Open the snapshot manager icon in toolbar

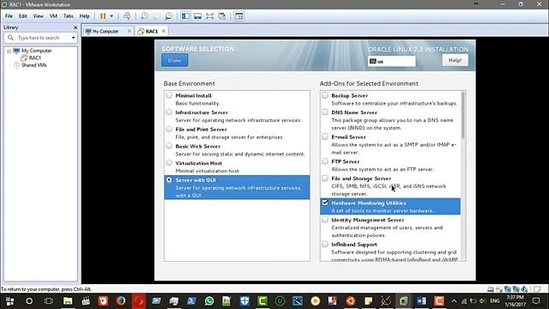pyautogui.click(x=168, y=16)
